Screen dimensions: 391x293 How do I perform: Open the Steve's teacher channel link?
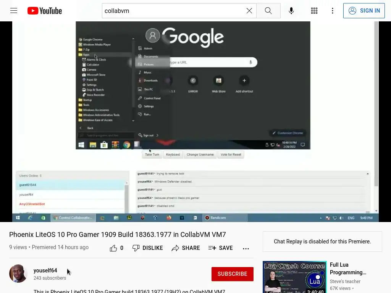coord(345,282)
